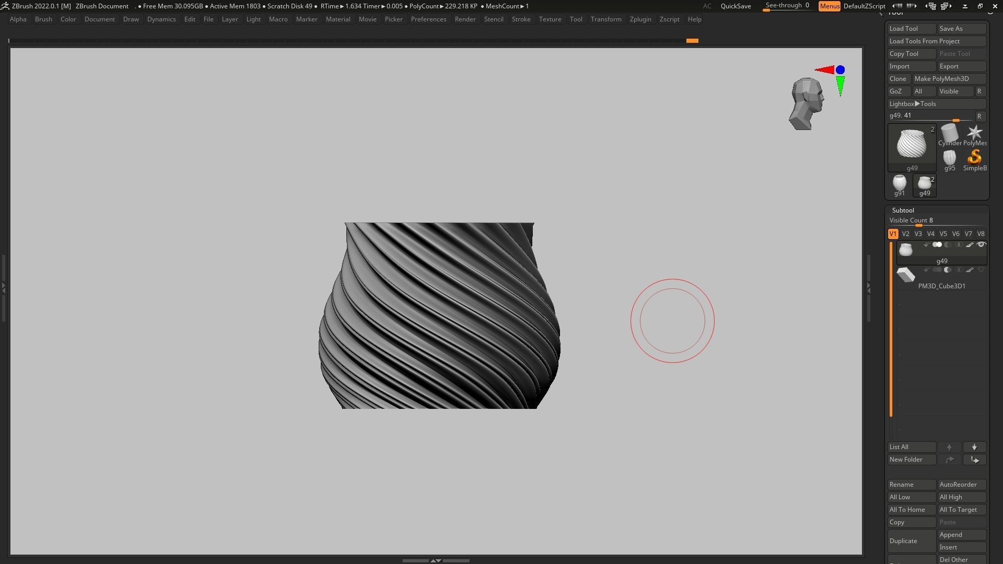The image size is (1003, 564).
Task: Adjust the See-through slider
Action: (787, 6)
